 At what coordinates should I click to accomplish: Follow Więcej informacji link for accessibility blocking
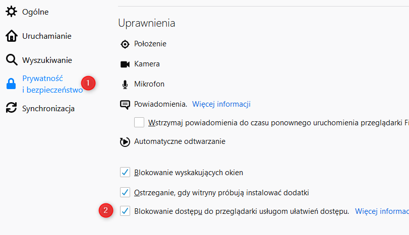click(x=382, y=211)
